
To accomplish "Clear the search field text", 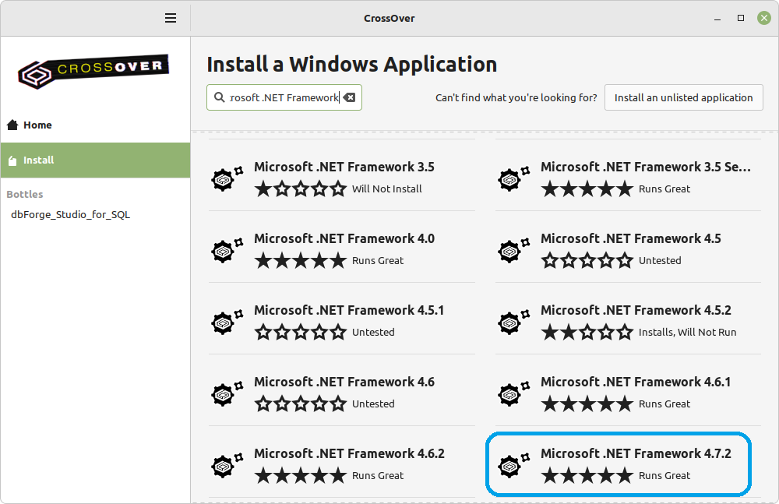I will pos(349,97).
